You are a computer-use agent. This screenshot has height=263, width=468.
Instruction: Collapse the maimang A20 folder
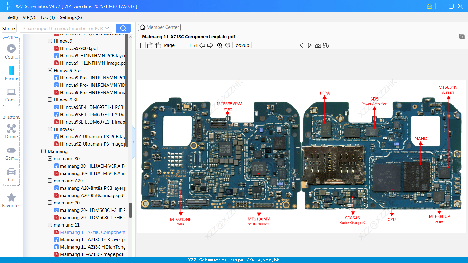(x=50, y=181)
